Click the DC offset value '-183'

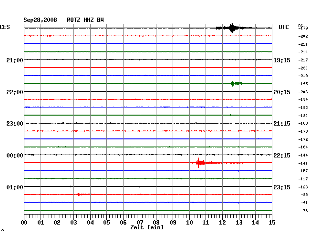coord(303,108)
